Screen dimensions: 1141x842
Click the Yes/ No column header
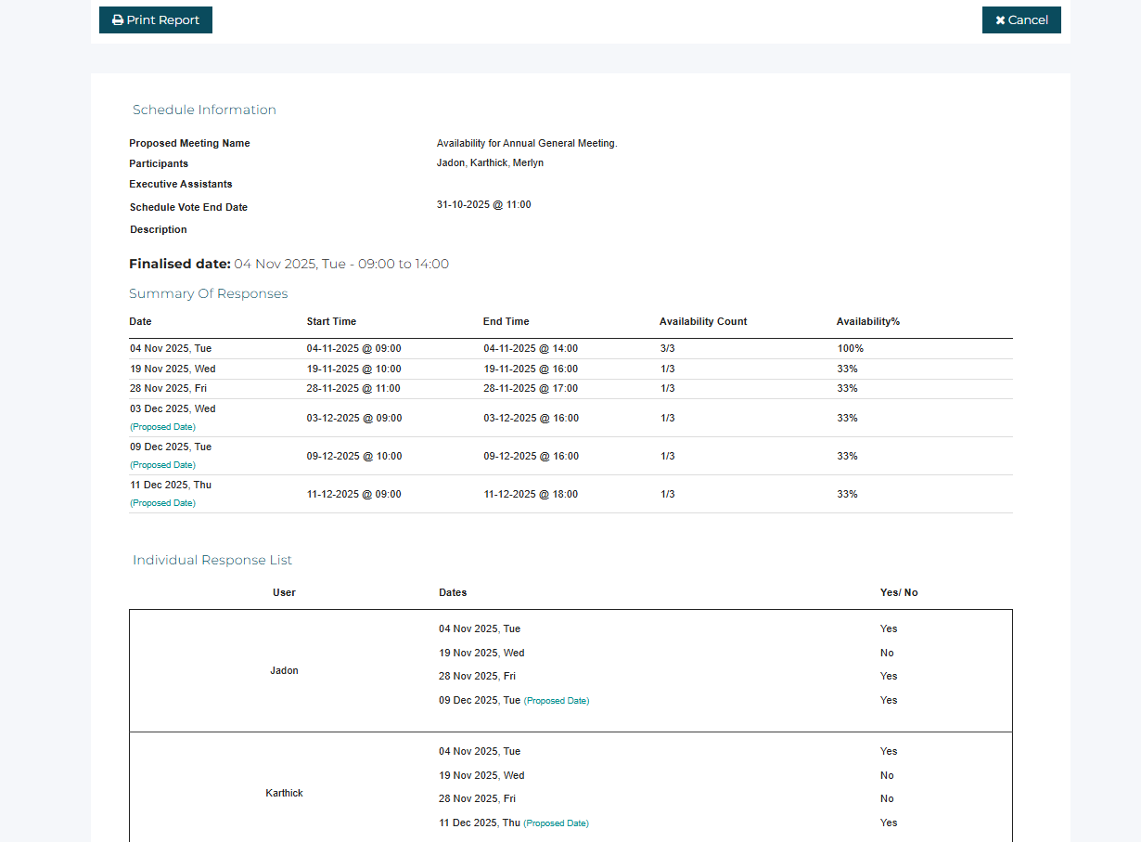tap(899, 592)
